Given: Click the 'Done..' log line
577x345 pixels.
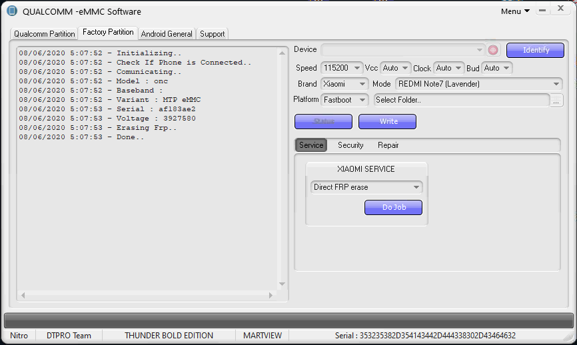Looking at the screenshot, I should pos(82,137).
